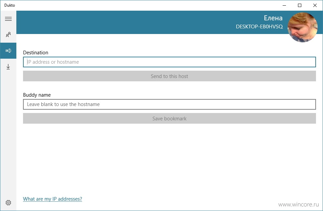
Task: Open the settings gear icon
Action: [x=8, y=203]
